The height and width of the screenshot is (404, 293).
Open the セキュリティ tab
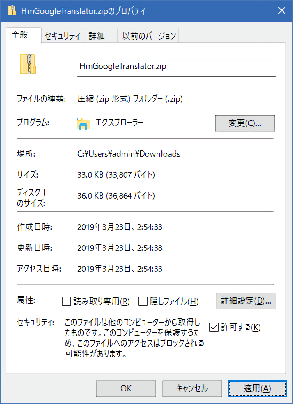click(63, 36)
